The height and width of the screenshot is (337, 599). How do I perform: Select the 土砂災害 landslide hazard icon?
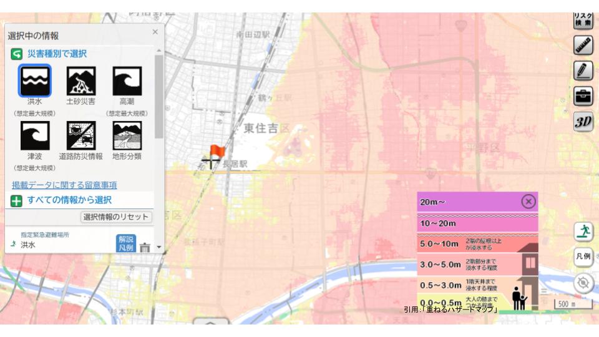(x=81, y=81)
